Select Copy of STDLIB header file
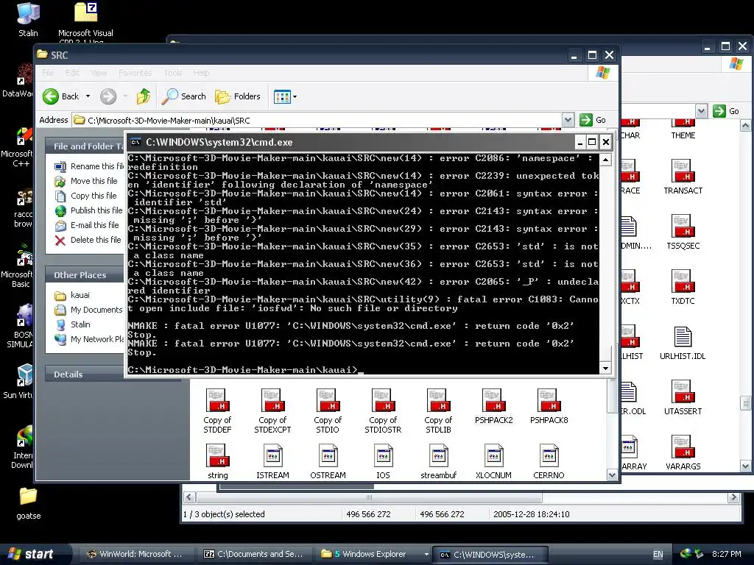Image resolution: width=754 pixels, height=565 pixels. pos(439,411)
